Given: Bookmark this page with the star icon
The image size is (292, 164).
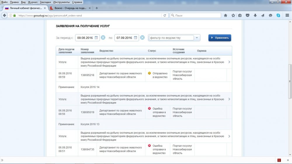Looking at the screenshot, I should (x=233, y=15).
